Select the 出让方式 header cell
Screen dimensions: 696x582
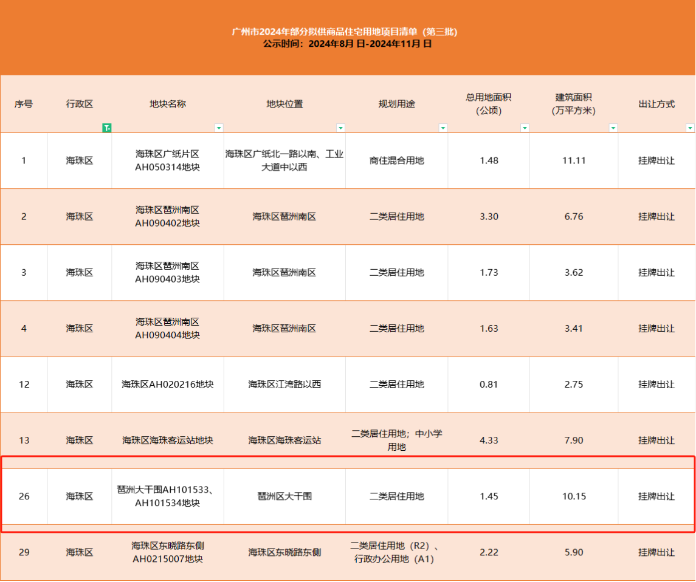click(656, 104)
